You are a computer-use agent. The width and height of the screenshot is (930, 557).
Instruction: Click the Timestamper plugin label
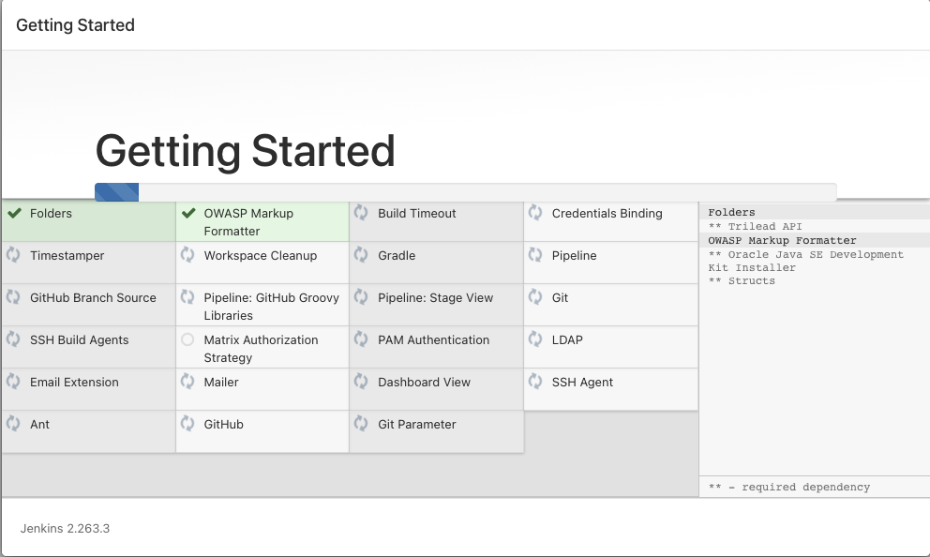pos(67,256)
